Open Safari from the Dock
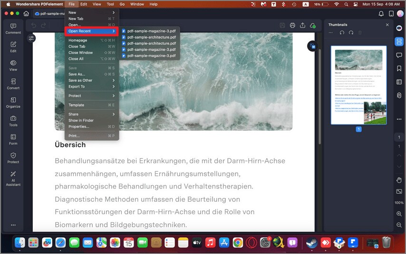This screenshot has width=406, height=254. coord(60,243)
